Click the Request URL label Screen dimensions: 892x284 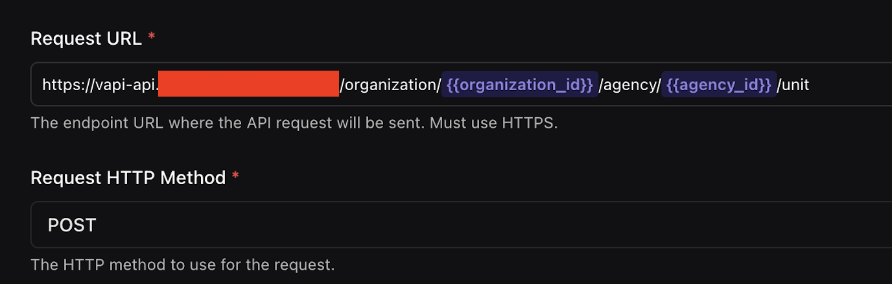pyautogui.click(x=86, y=39)
